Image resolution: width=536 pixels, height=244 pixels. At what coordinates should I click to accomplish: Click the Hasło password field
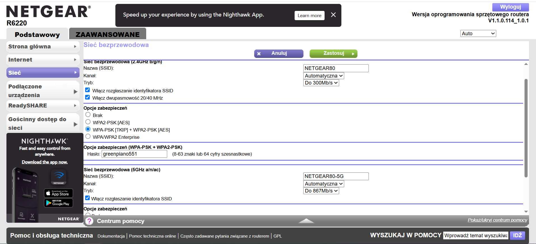point(134,154)
